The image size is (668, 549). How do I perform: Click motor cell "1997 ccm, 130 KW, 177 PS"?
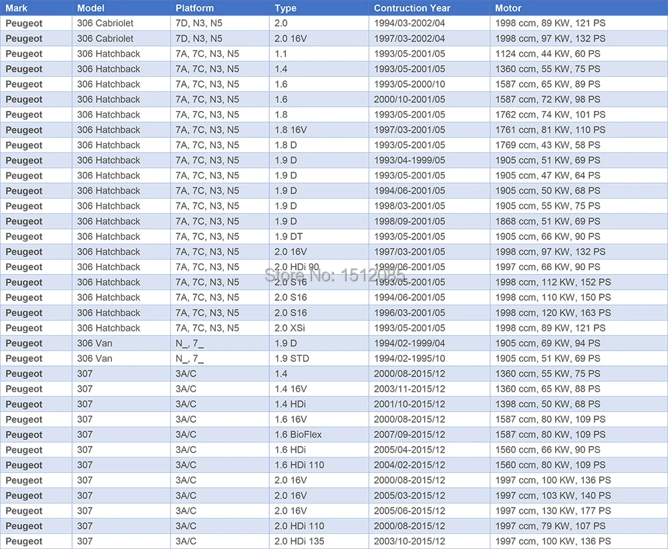coord(579,511)
